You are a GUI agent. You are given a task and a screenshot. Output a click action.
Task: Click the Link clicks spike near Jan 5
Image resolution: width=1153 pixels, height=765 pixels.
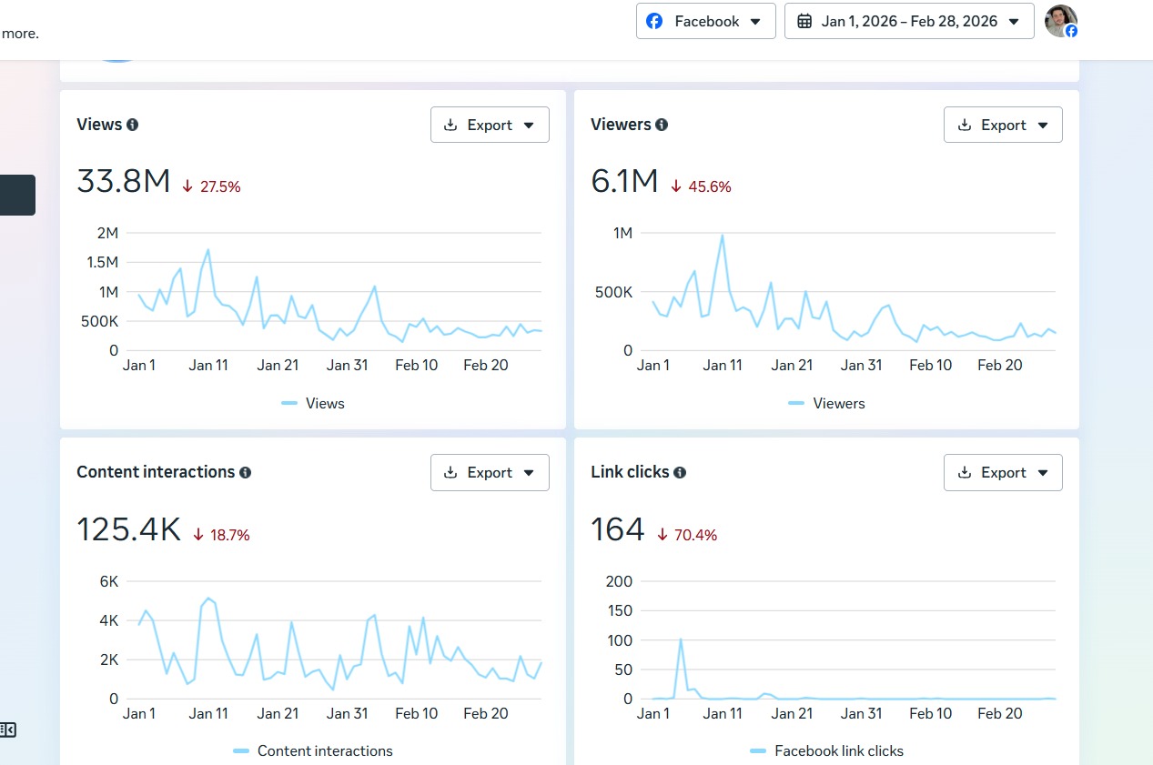[681, 639]
